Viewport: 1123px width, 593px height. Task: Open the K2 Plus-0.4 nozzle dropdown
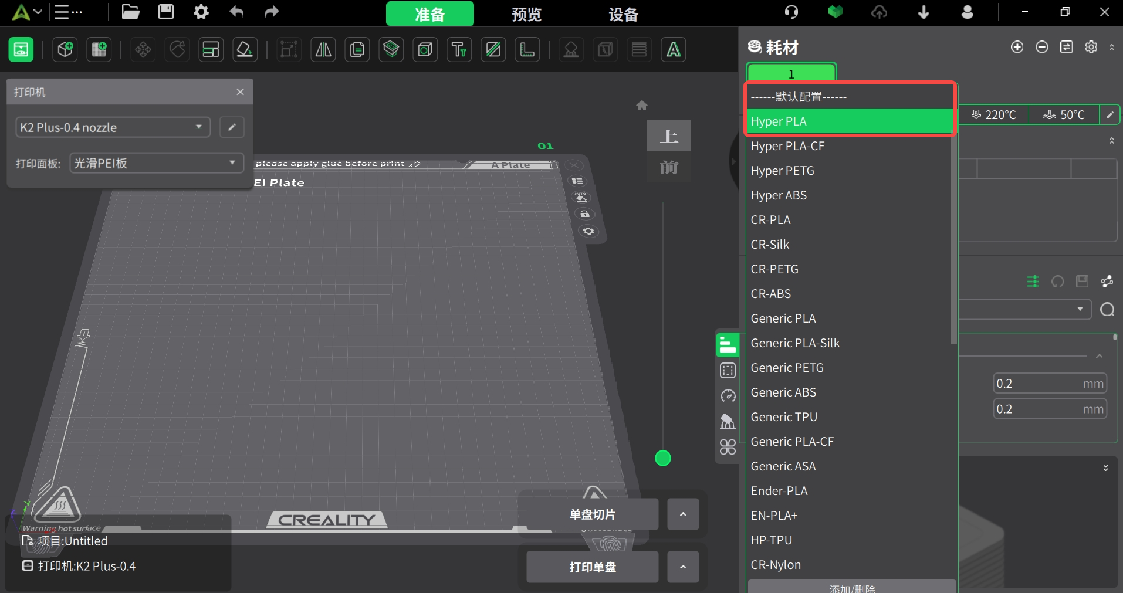pyautogui.click(x=113, y=127)
